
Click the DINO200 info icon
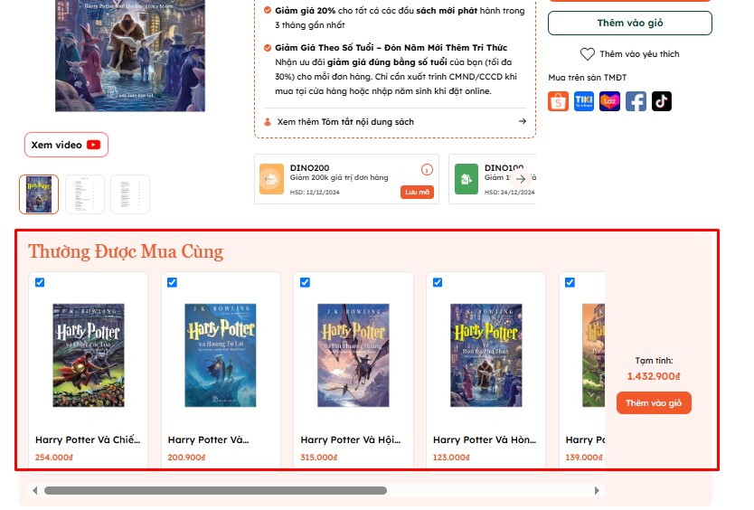[x=427, y=169]
